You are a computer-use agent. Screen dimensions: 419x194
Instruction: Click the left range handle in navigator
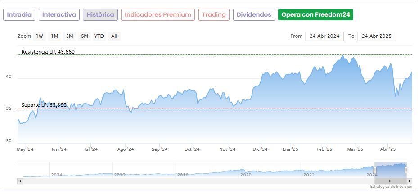tap(375, 170)
